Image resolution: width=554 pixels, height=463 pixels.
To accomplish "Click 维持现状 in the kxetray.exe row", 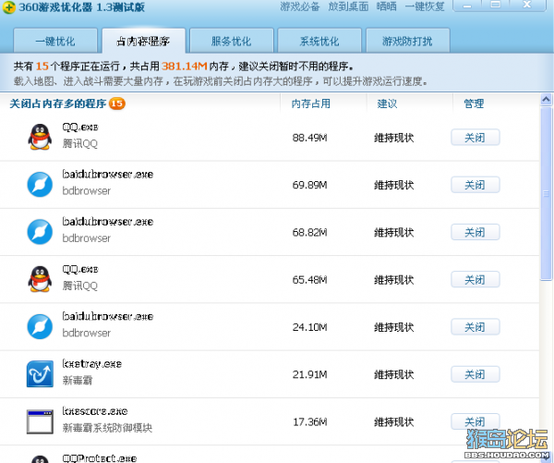I will coord(394,374).
